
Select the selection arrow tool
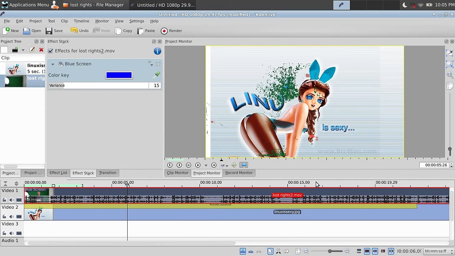270,251
